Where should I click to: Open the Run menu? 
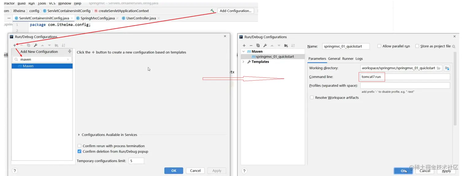(x=31, y=3)
